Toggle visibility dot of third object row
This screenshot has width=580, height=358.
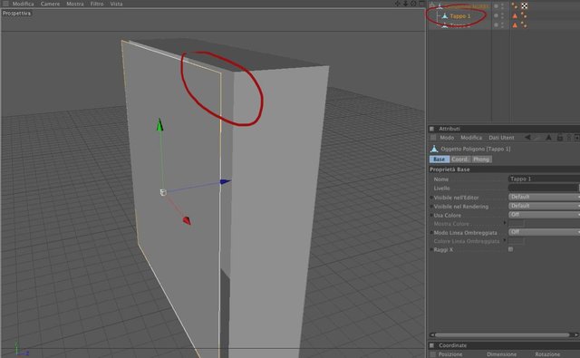pos(496,25)
